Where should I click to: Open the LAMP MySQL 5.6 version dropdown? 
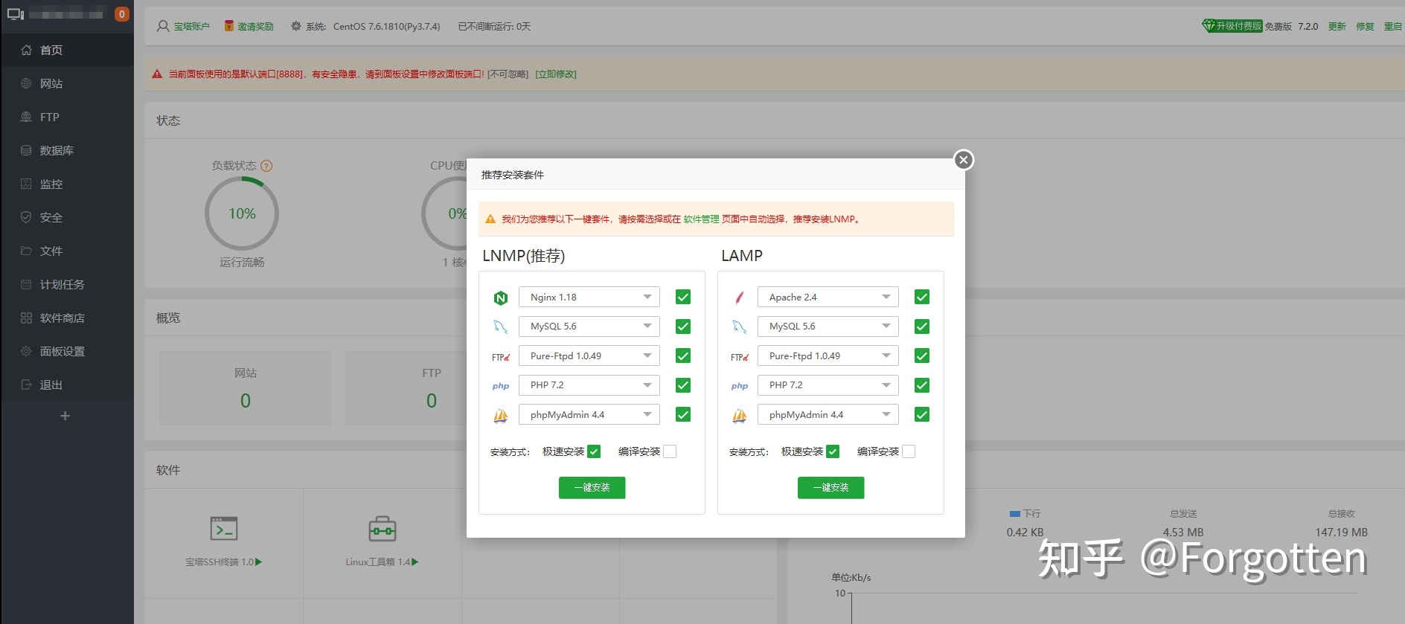(x=828, y=327)
